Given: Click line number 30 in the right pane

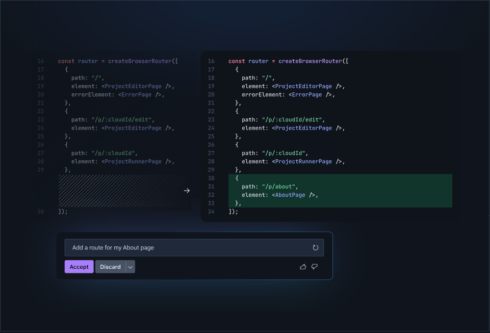Looking at the screenshot, I should click(211, 178).
